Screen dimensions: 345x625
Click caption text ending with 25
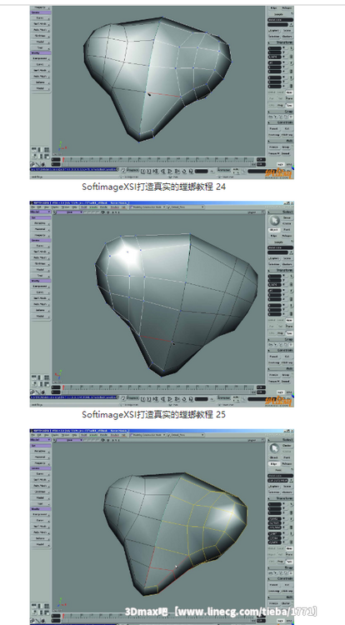coord(154,414)
